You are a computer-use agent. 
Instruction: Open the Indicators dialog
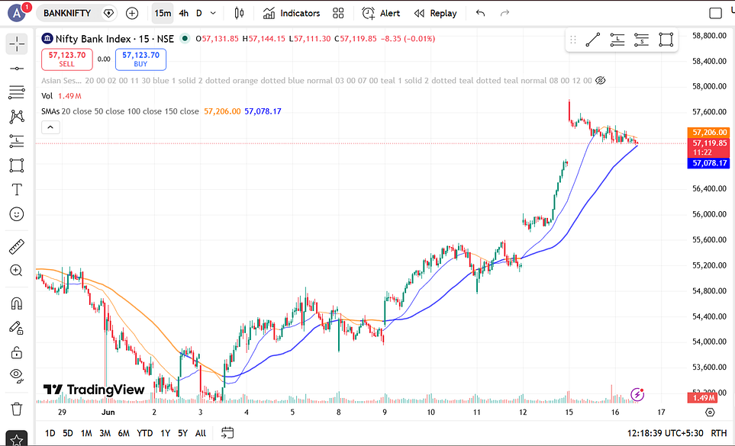291,13
